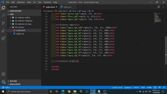This screenshot has height=94, width=167.
Task: Open the File menu
Action: click(x=8, y=2)
